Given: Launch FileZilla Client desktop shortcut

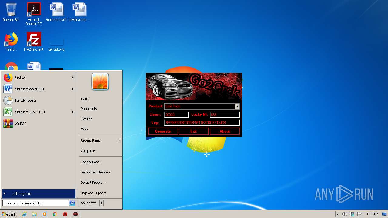Looking at the screenshot, I should [34, 42].
